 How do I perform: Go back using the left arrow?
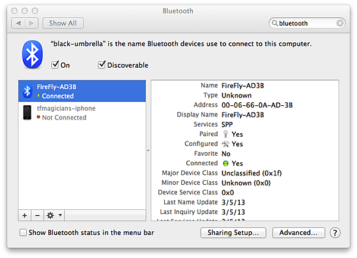pyautogui.click(x=18, y=23)
